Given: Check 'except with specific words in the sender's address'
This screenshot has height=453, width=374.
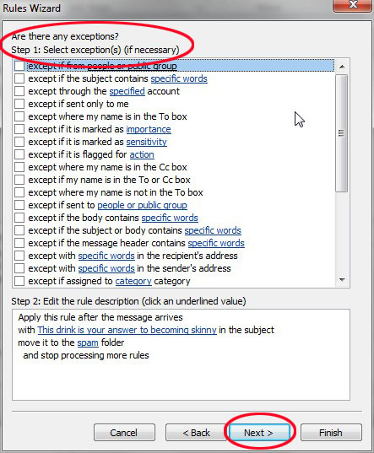Looking at the screenshot, I should point(19,268).
